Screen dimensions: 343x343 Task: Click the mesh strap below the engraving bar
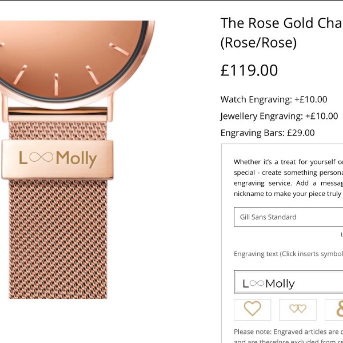click(x=57, y=240)
